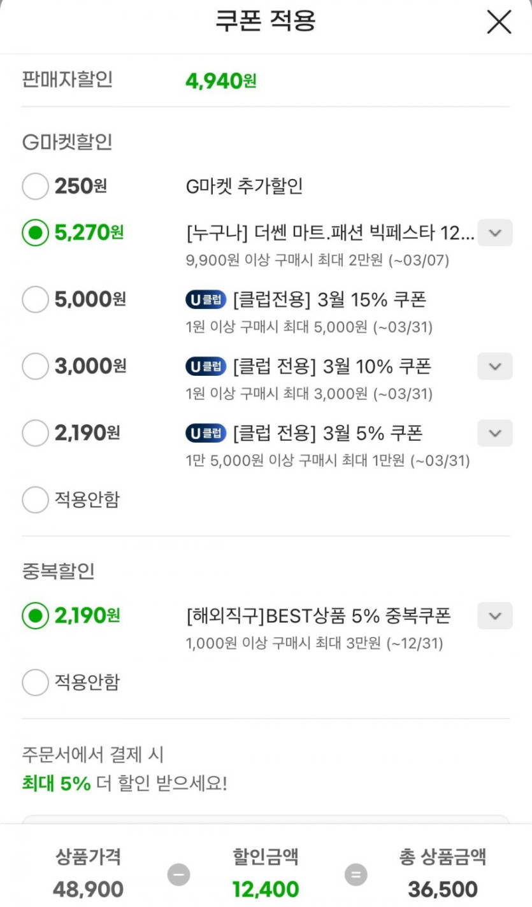Screen dimensions: 532x907
Task: Expand details for 3월 5% 쿠폰
Action: click(495, 434)
